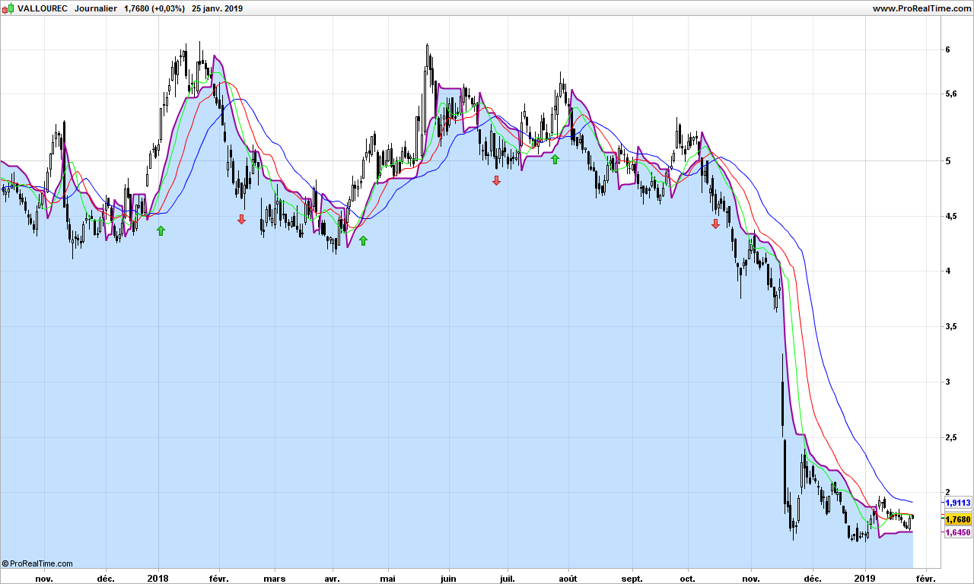Select the green buy arrow in late July

point(555,159)
